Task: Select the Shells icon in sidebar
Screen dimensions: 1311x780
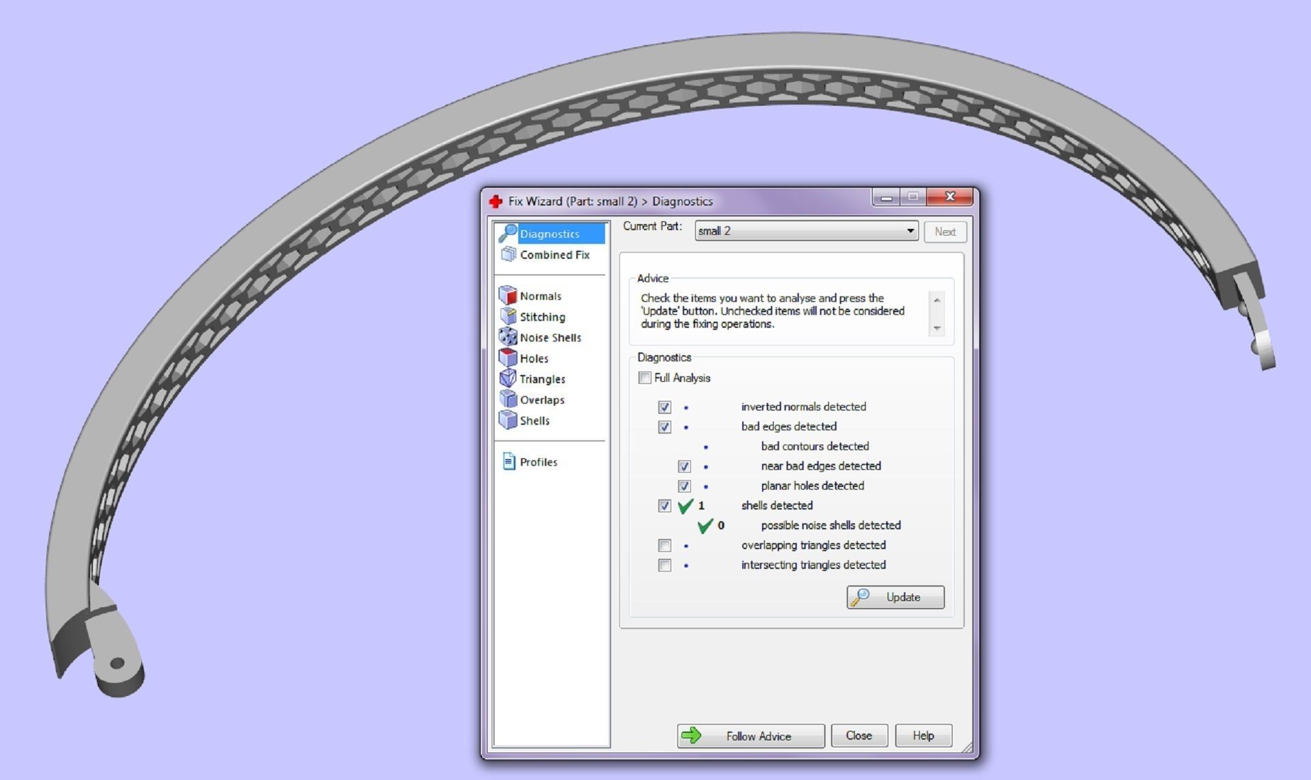Action: (508, 420)
